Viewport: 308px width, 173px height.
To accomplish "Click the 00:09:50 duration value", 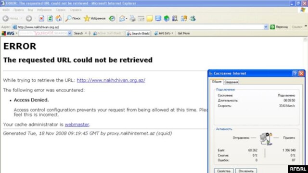I will coord(289,100).
